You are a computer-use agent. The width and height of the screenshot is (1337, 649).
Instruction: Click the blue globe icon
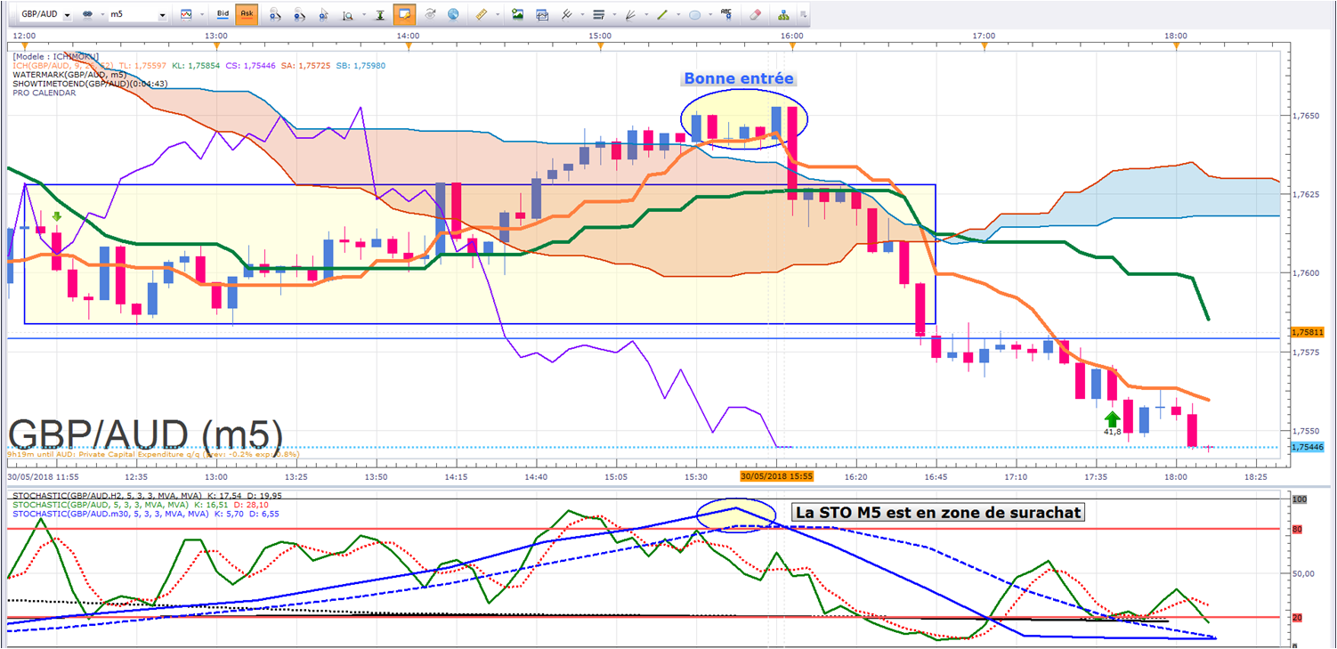tap(454, 15)
